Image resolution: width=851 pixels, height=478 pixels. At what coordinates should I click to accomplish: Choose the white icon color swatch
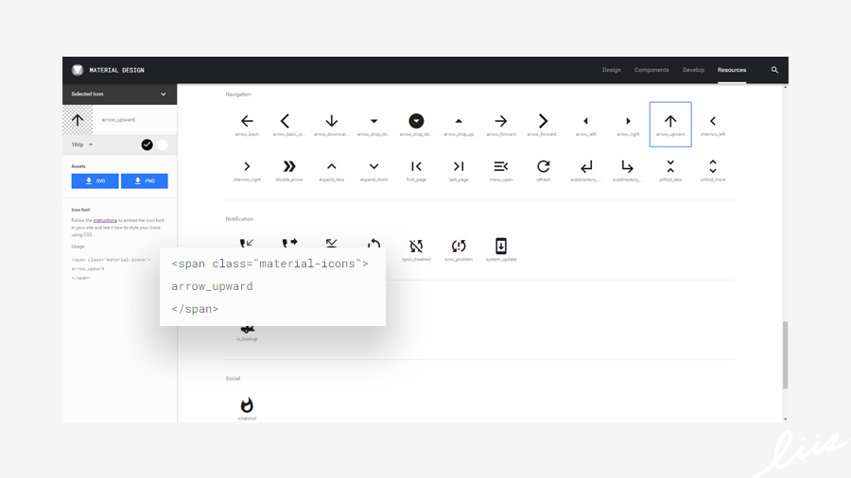click(x=163, y=145)
